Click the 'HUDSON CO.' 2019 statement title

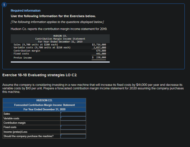pyautogui.click(x=60, y=36)
